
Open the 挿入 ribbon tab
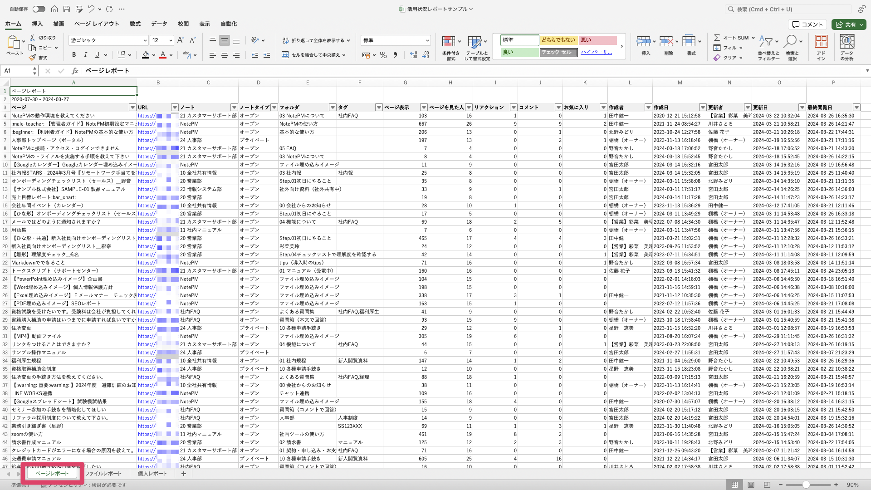pyautogui.click(x=37, y=24)
